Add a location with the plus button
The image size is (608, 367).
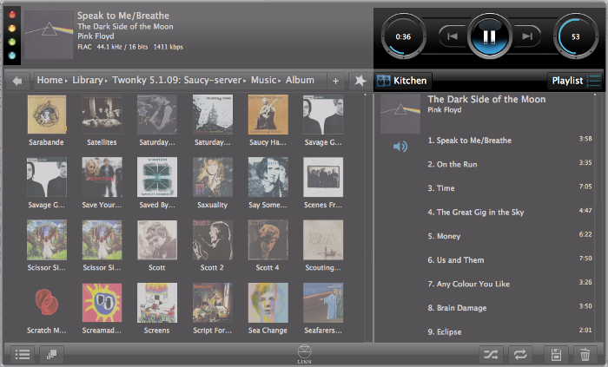(336, 81)
